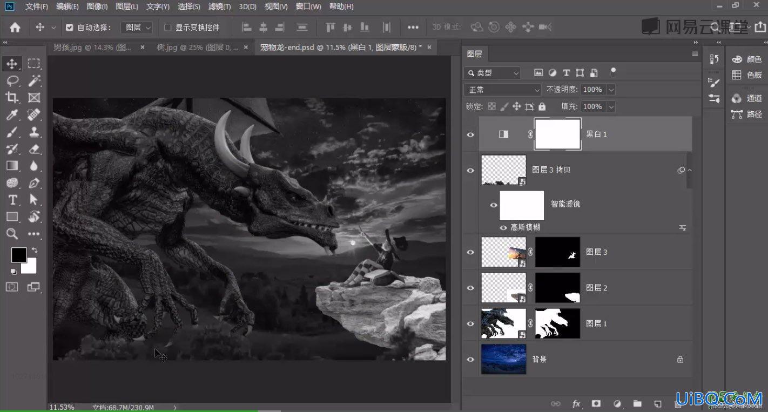Swap foreground and background colors
This screenshot has width=768, height=412.
pos(35,251)
